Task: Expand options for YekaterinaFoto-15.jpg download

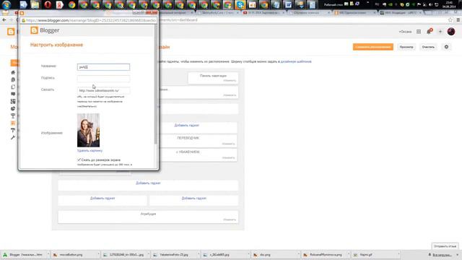Action: tap(199, 255)
